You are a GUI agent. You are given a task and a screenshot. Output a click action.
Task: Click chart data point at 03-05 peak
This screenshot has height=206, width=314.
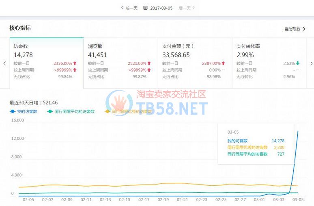298,131
